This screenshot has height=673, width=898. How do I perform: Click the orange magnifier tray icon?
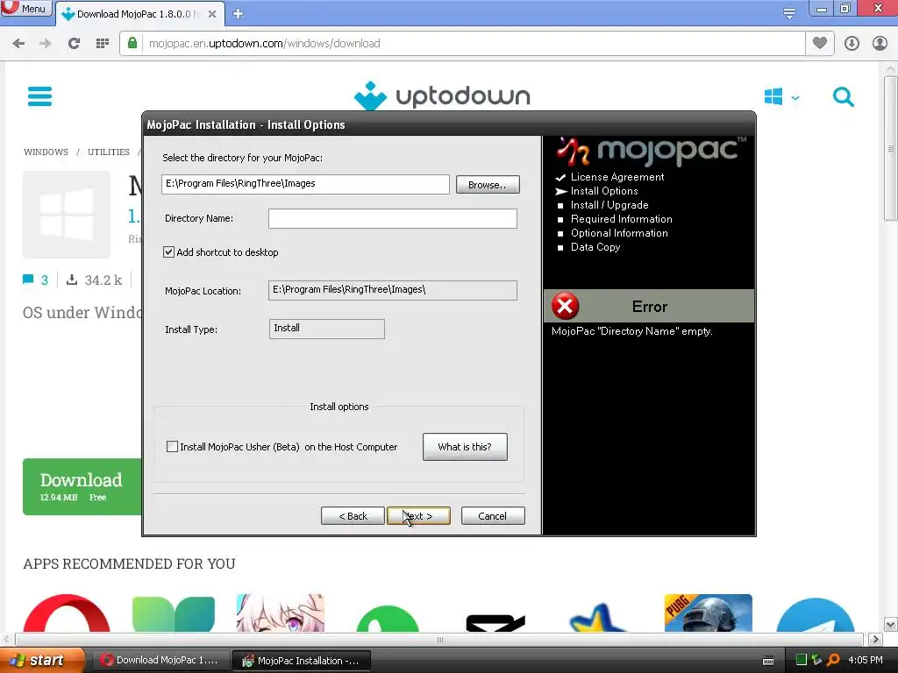(833, 660)
